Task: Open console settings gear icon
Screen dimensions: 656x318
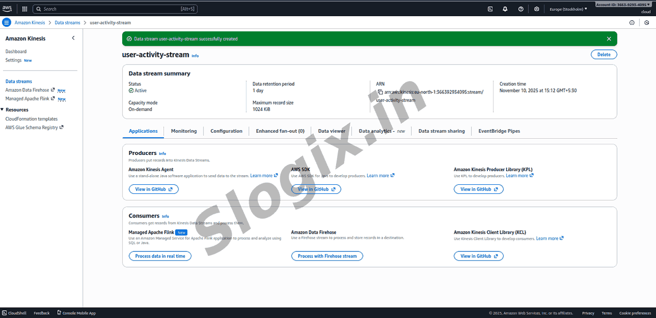Action: point(536,9)
